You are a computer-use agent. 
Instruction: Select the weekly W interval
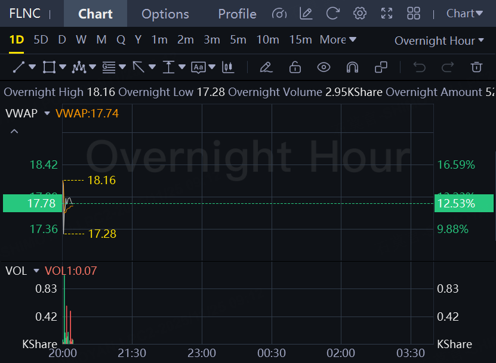(x=81, y=40)
